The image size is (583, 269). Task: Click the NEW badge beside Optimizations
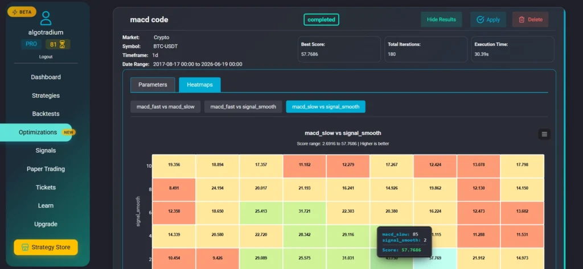(68, 132)
